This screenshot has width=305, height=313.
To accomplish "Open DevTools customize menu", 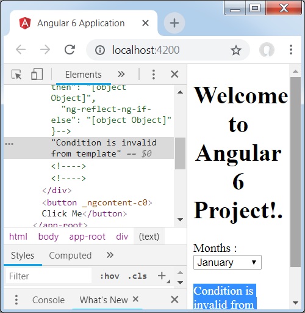I will 154,75.
